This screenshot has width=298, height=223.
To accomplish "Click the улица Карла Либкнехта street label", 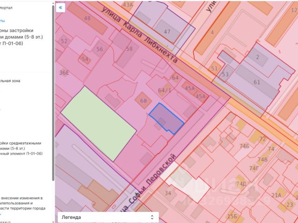I will (140, 35).
